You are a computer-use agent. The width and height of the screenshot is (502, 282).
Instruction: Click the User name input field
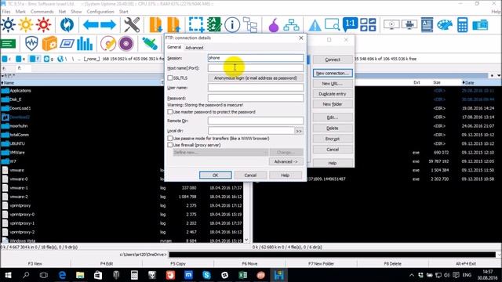tap(256, 88)
